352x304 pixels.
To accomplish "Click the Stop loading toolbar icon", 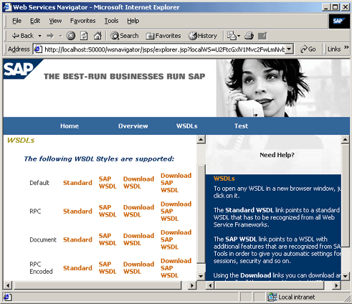I will point(71,36).
